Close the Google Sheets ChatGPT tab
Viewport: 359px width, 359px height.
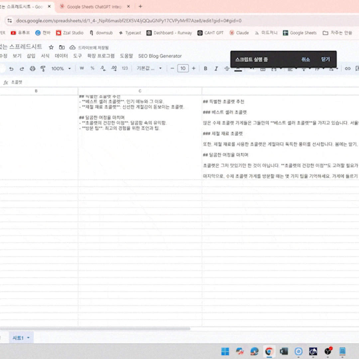[x=128, y=6]
